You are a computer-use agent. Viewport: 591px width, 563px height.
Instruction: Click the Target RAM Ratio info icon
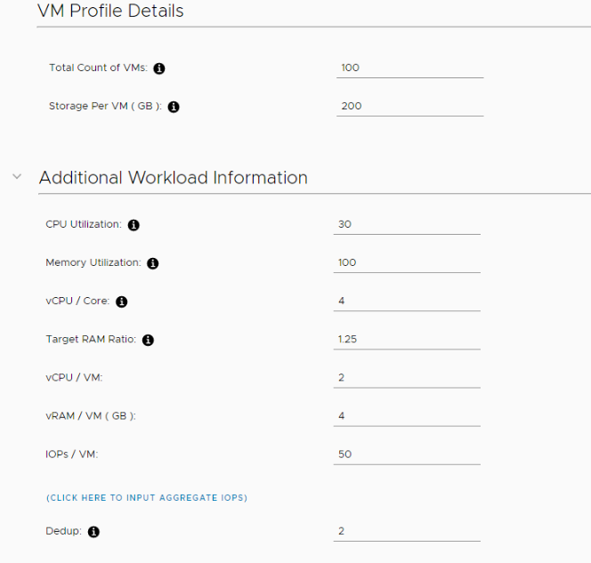coord(148,340)
